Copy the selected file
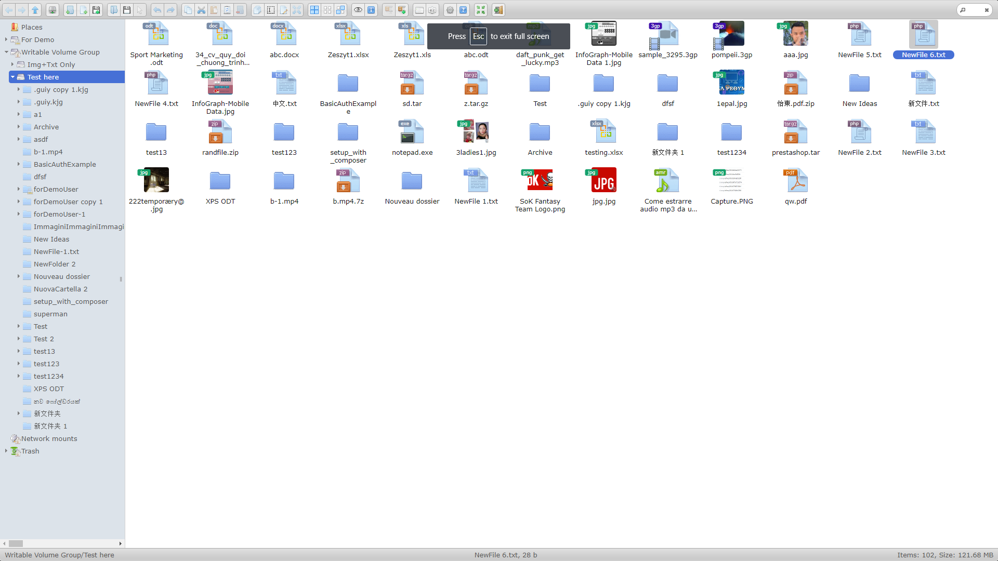 (188, 10)
